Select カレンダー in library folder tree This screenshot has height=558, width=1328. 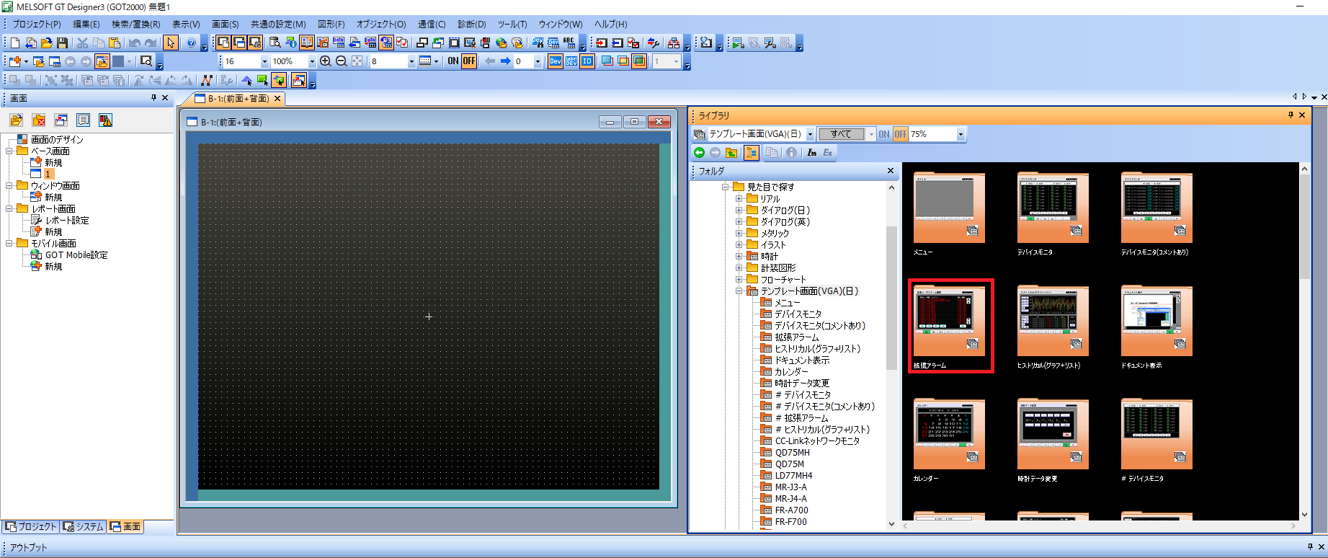coord(791,372)
